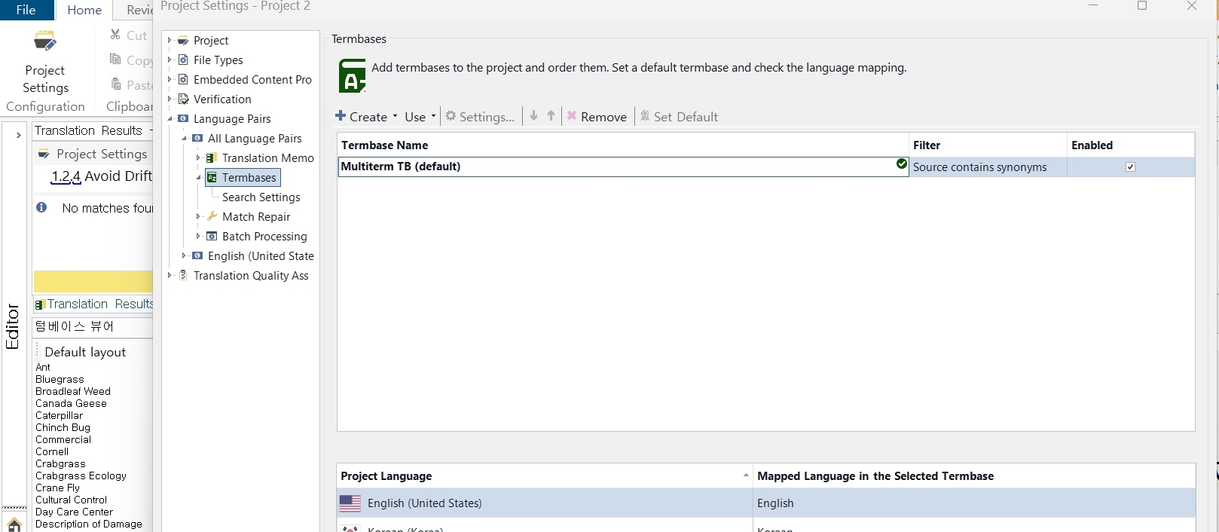Click the Translation Memory icon in tree
The height and width of the screenshot is (532, 1219).
[x=212, y=158]
